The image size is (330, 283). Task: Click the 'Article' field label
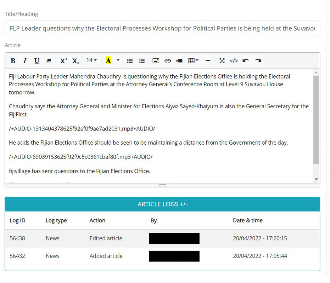tap(13, 45)
